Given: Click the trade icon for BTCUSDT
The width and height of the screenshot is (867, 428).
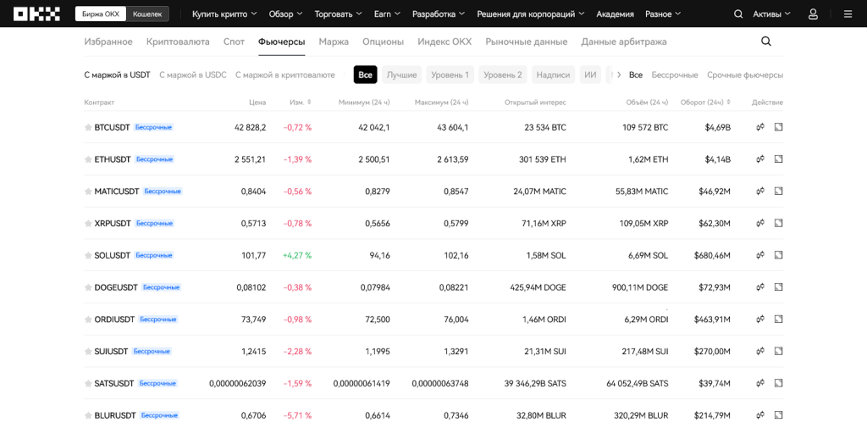Looking at the screenshot, I should pos(760,127).
